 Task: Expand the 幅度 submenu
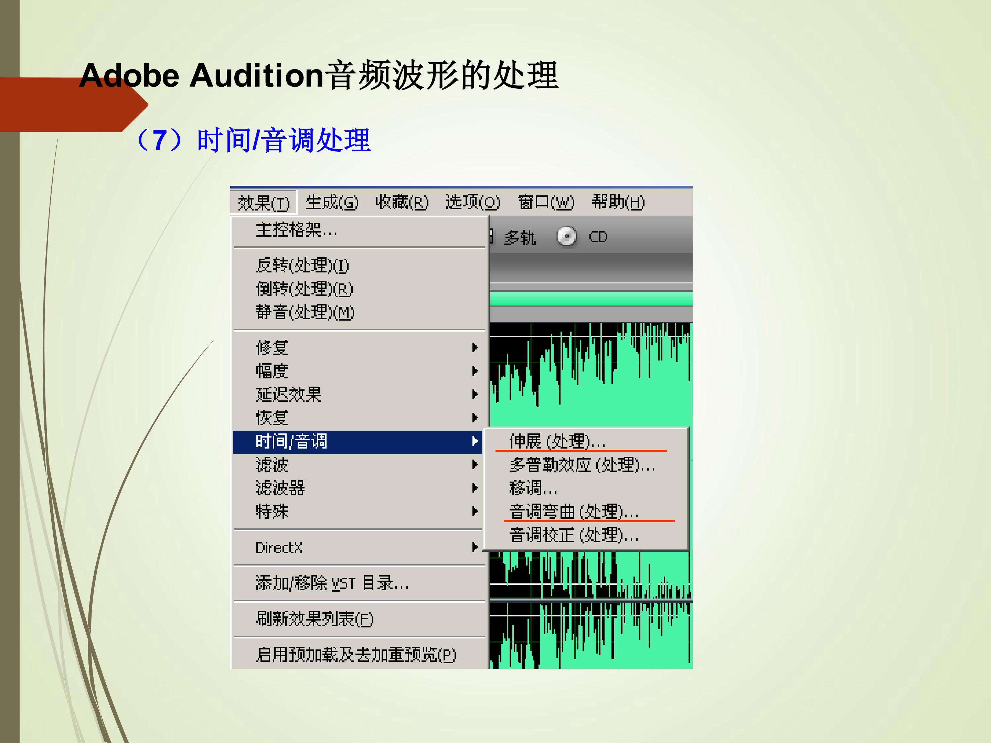358,371
